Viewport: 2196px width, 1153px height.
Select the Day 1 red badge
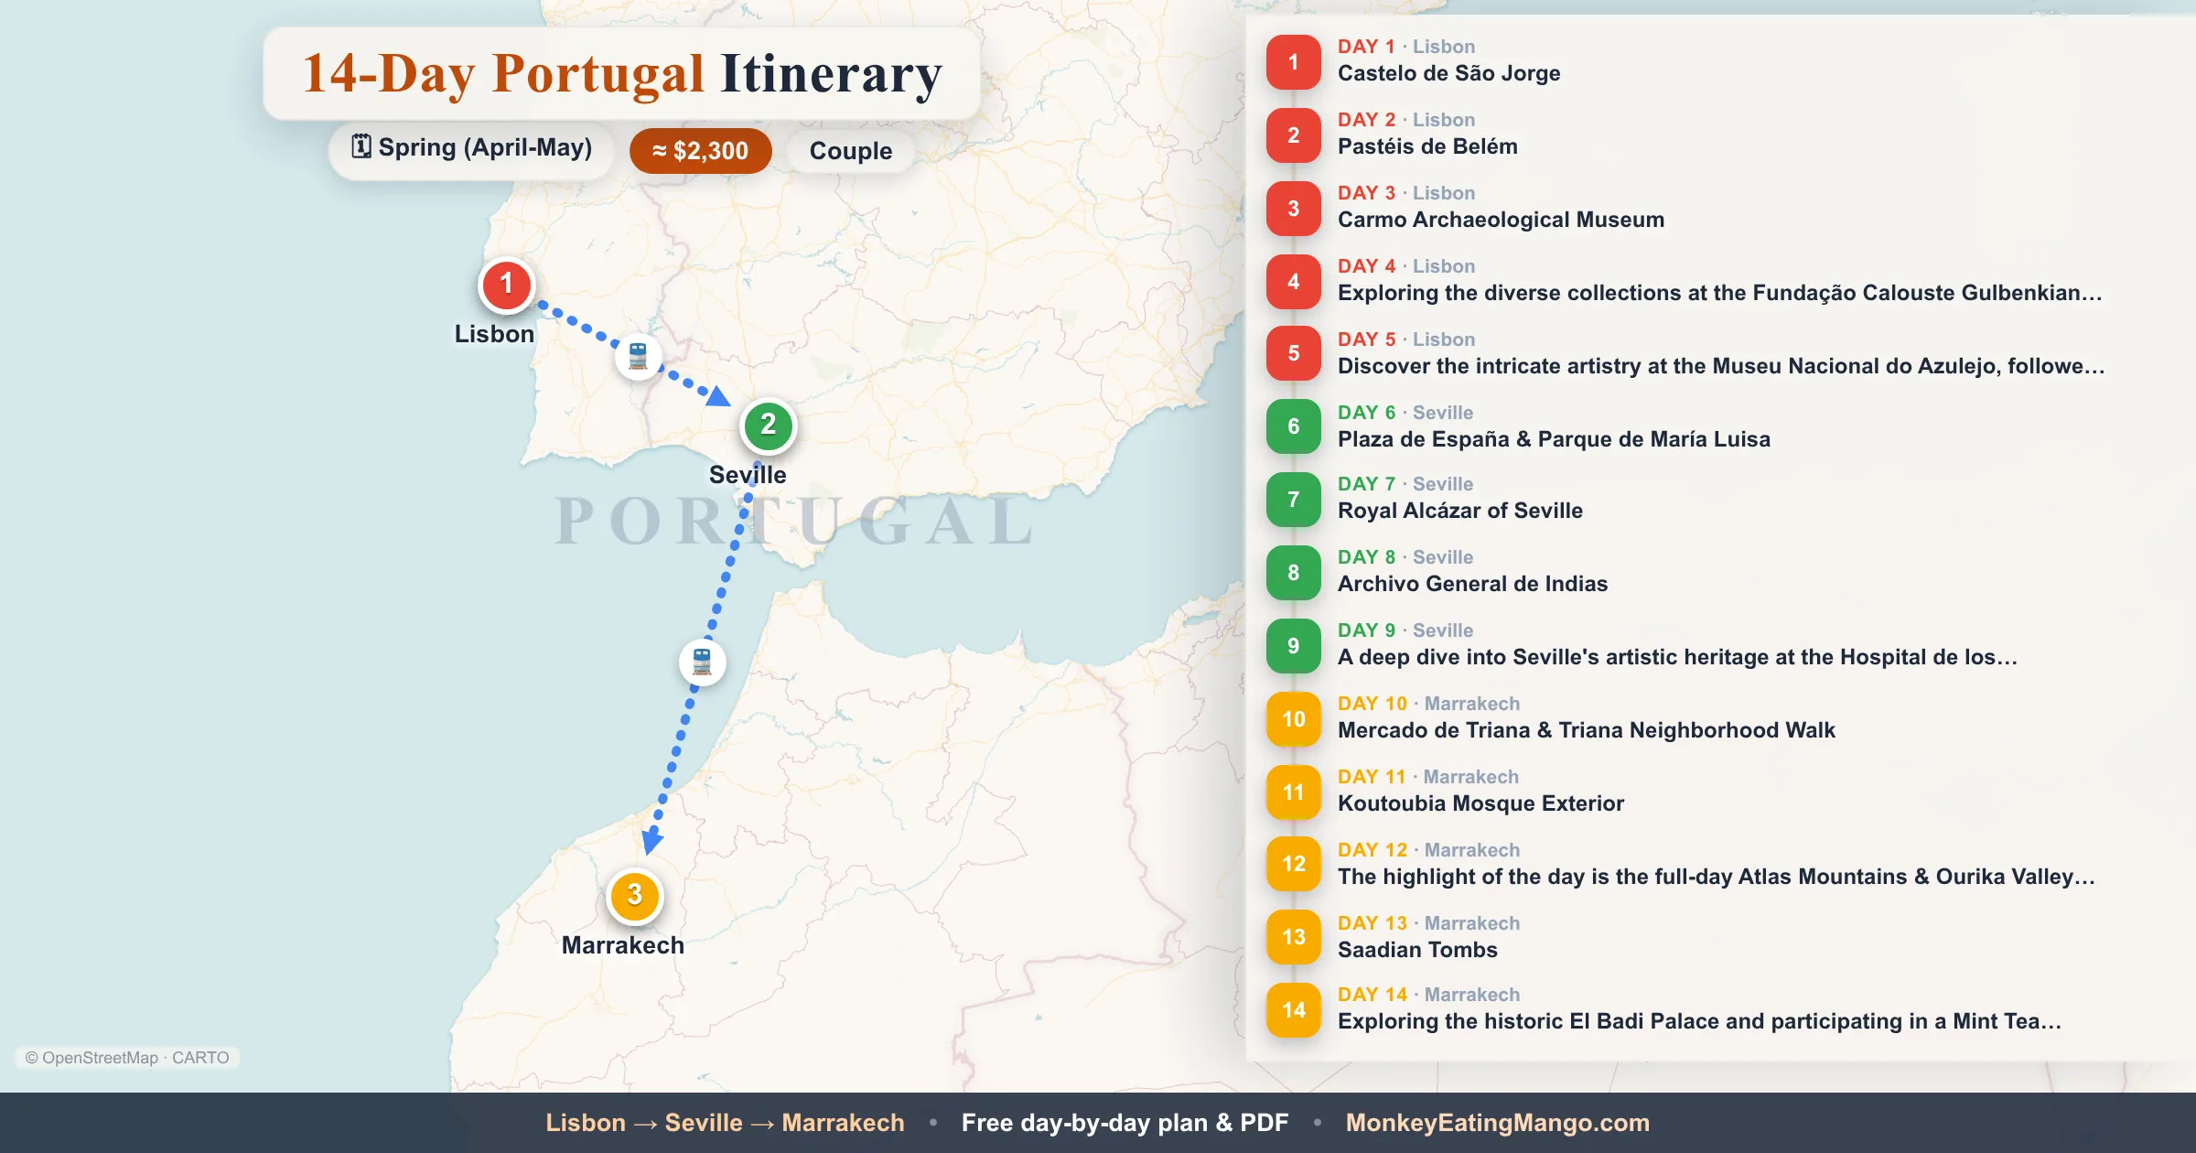[x=1293, y=62]
